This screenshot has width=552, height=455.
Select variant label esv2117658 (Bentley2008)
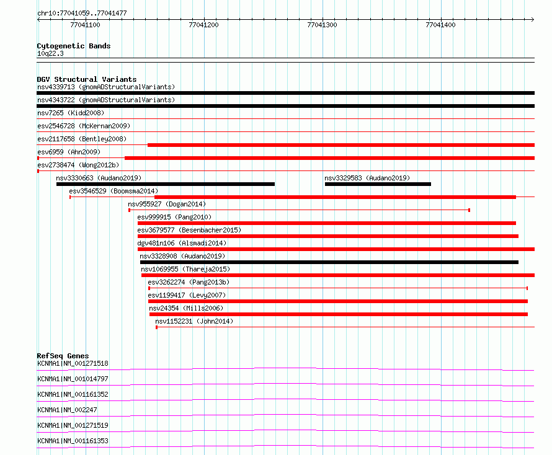pyautogui.click(x=82, y=139)
